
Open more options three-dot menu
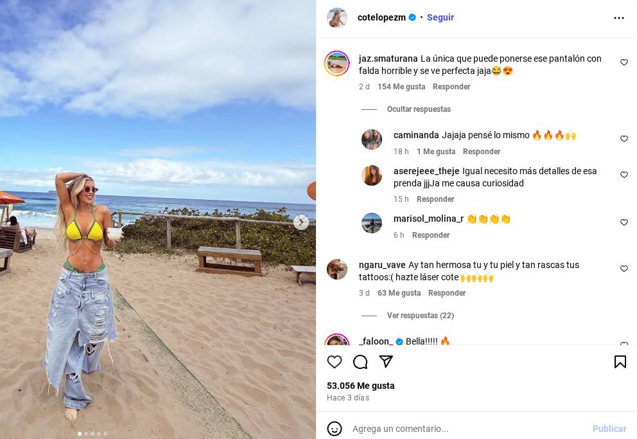619,18
